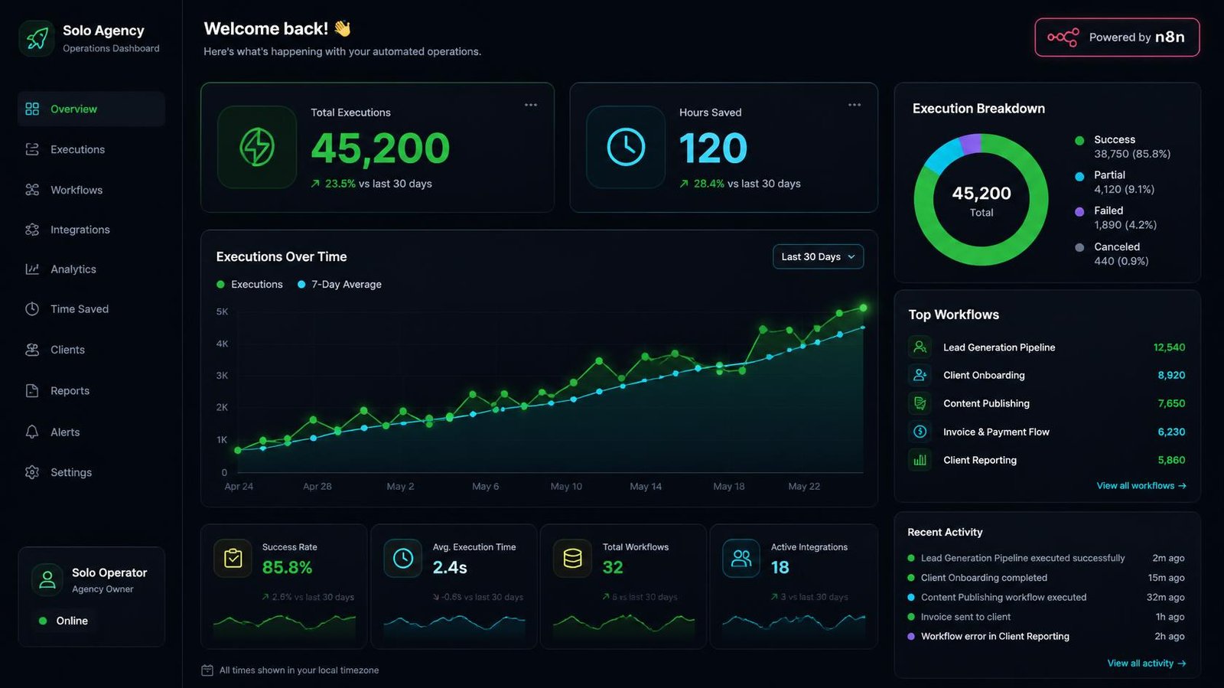Toggle the Canceled legend entry
Viewport: 1224px width, 688px height.
[1112, 254]
